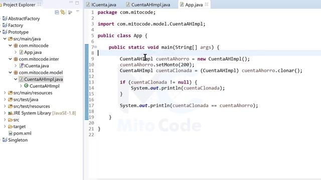Switch to the CuentaAHImpl.java editor tab

[x=148, y=4]
